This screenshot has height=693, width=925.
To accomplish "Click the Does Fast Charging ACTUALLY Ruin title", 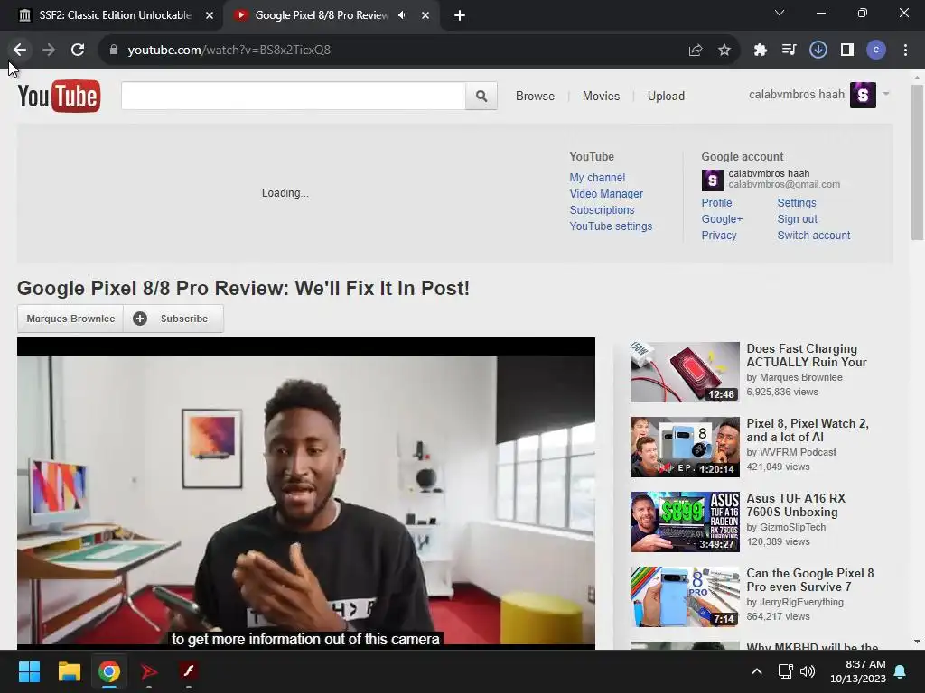I will pos(807,356).
